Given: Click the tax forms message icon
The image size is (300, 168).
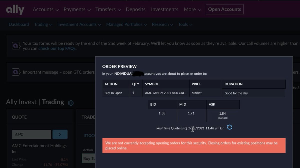Looking at the screenshot, I should [x=16, y=46].
